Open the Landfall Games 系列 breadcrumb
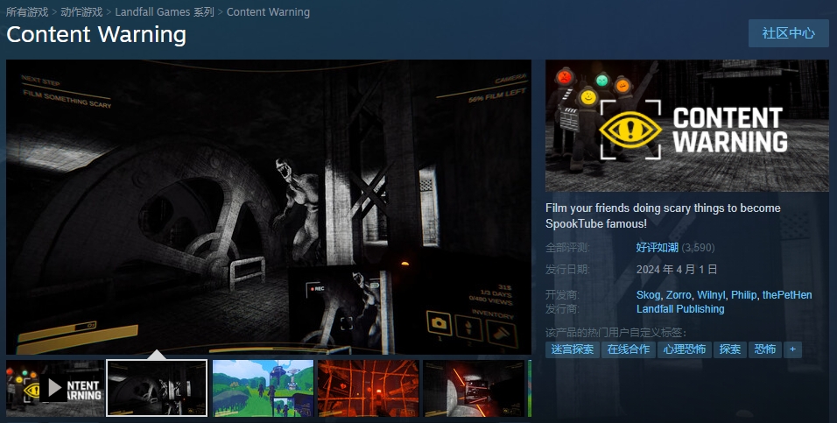Screen dimensions: 837x423 click(165, 11)
